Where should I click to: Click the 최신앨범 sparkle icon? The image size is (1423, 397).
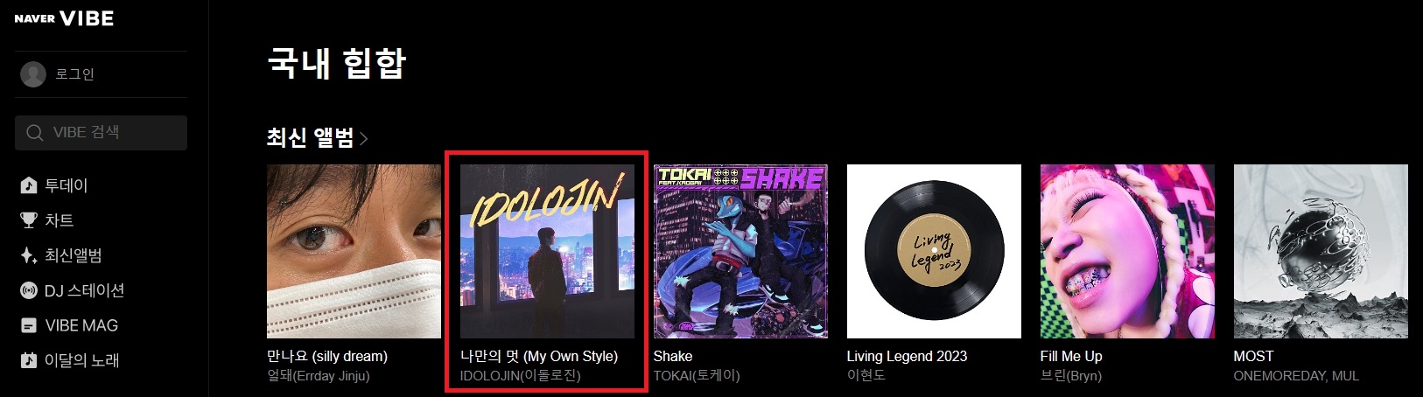coord(29,255)
